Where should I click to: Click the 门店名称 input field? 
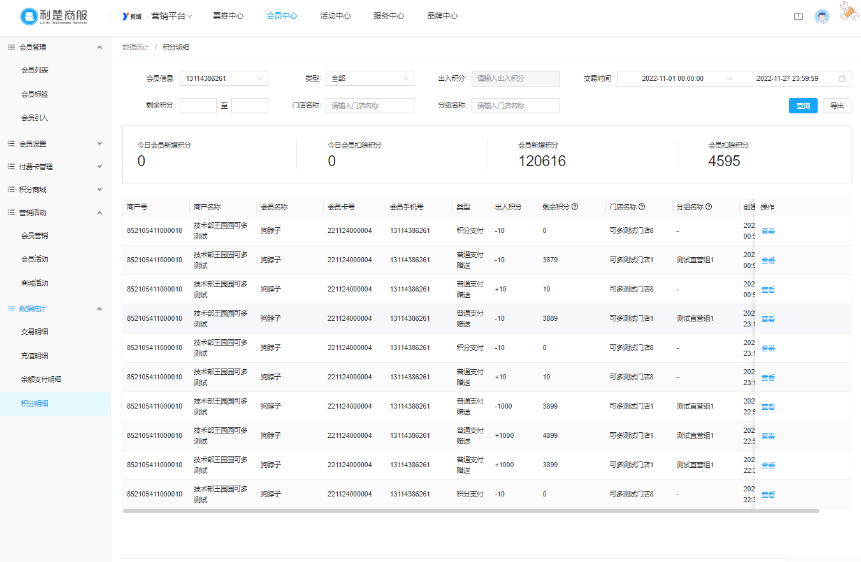pos(370,106)
